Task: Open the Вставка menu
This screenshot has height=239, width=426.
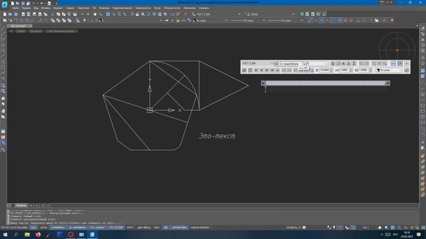Action: 46,8
